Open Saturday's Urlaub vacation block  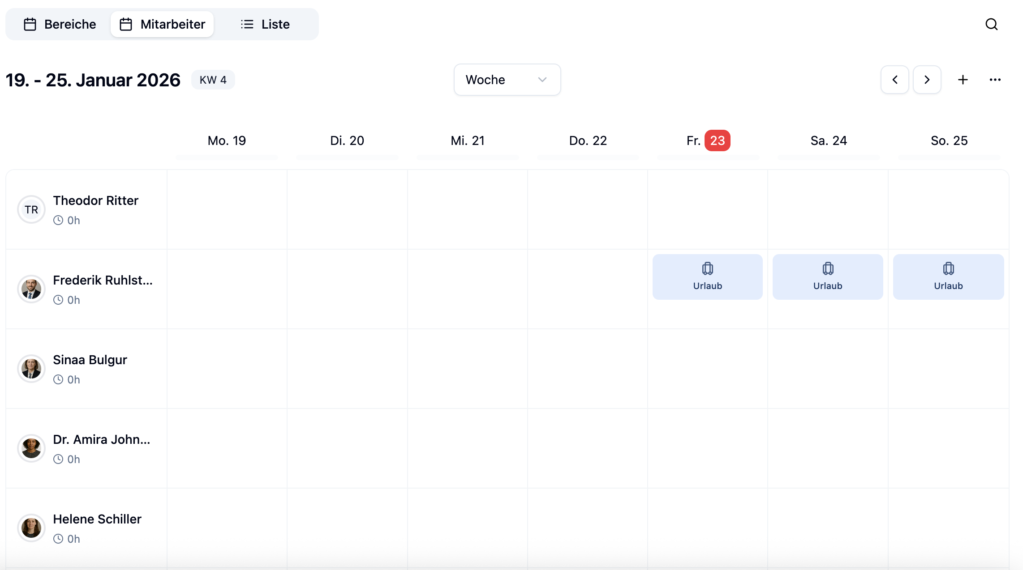[828, 277]
